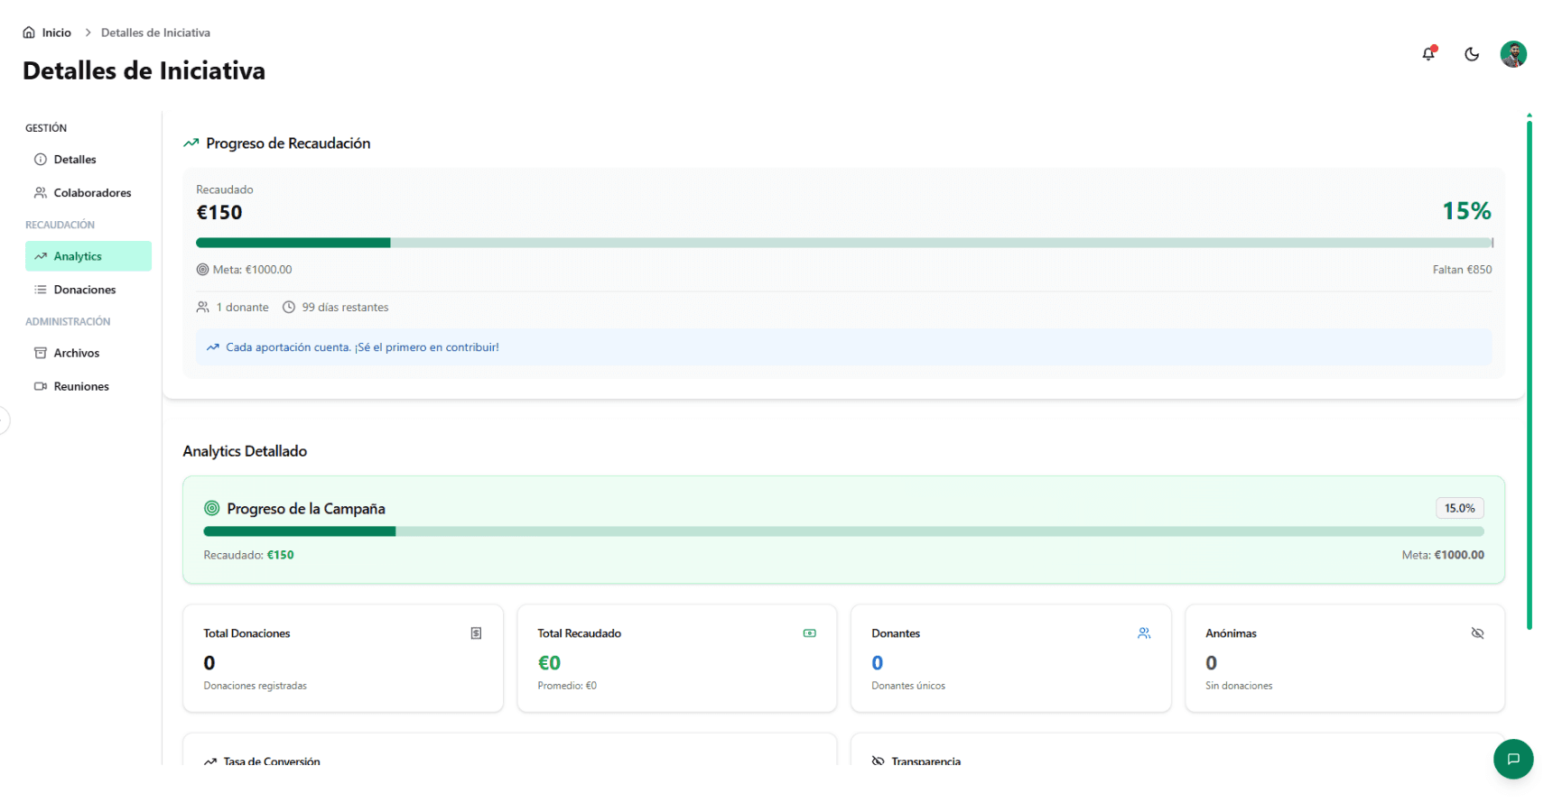Viewport: 1553px width, 812px height.
Task: Click the Anónimas crossed-eye icon
Action: click(x=1477, y=633)
